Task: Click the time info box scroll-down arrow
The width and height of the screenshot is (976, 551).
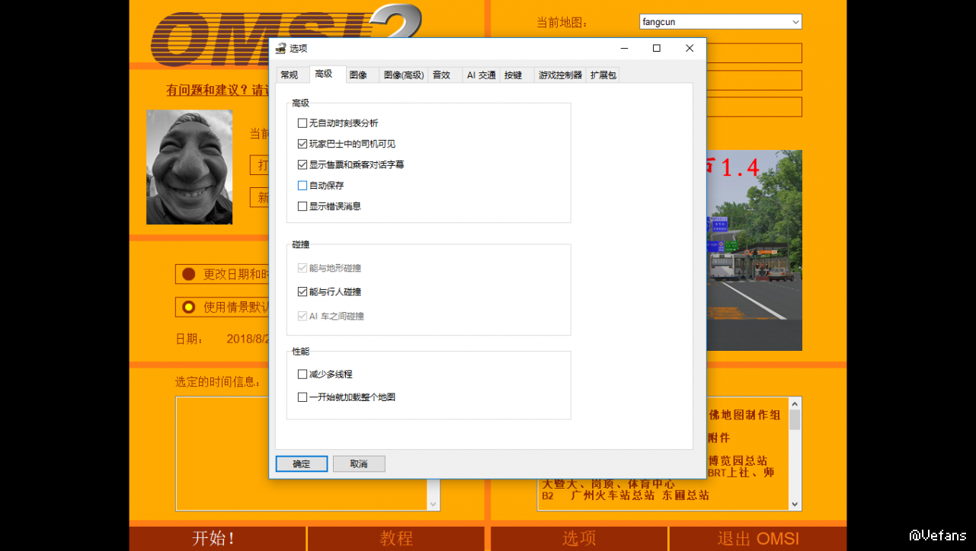Action: tap(434, 504)
